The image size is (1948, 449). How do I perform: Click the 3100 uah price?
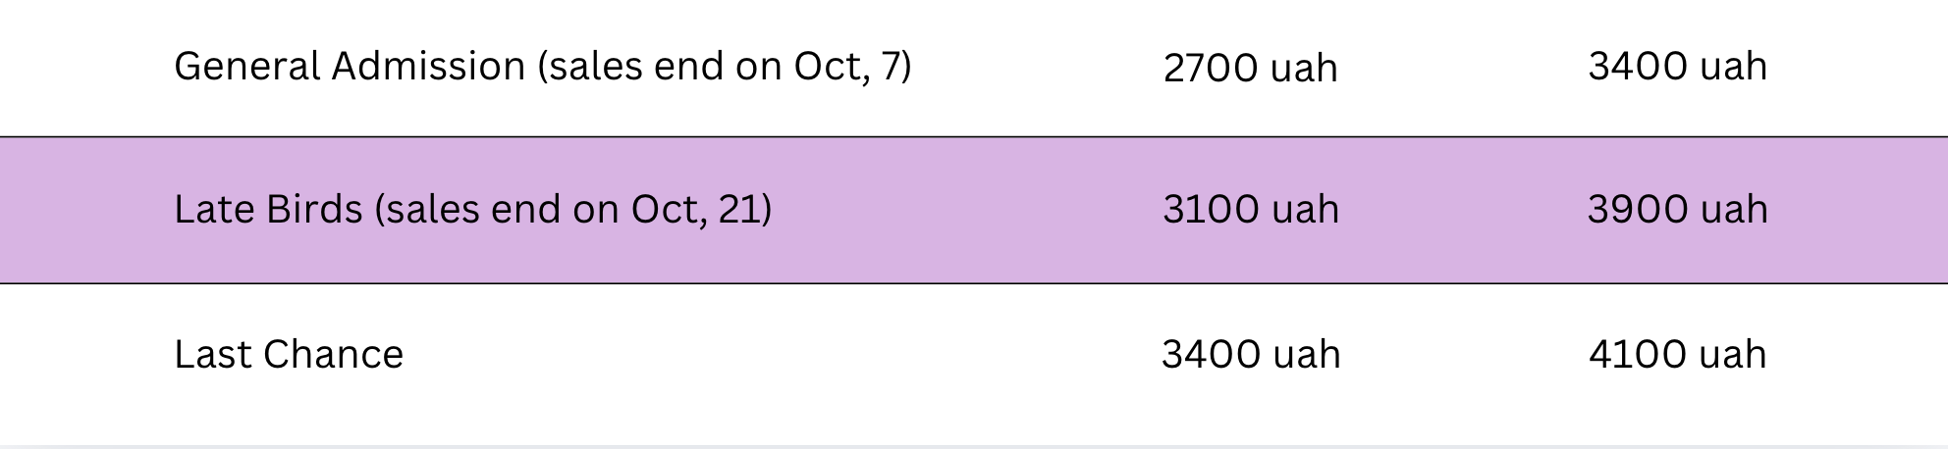(x=1250, y=209)
